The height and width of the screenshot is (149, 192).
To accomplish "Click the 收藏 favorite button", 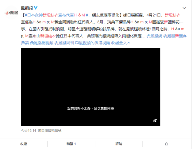I will click(24, 144).
